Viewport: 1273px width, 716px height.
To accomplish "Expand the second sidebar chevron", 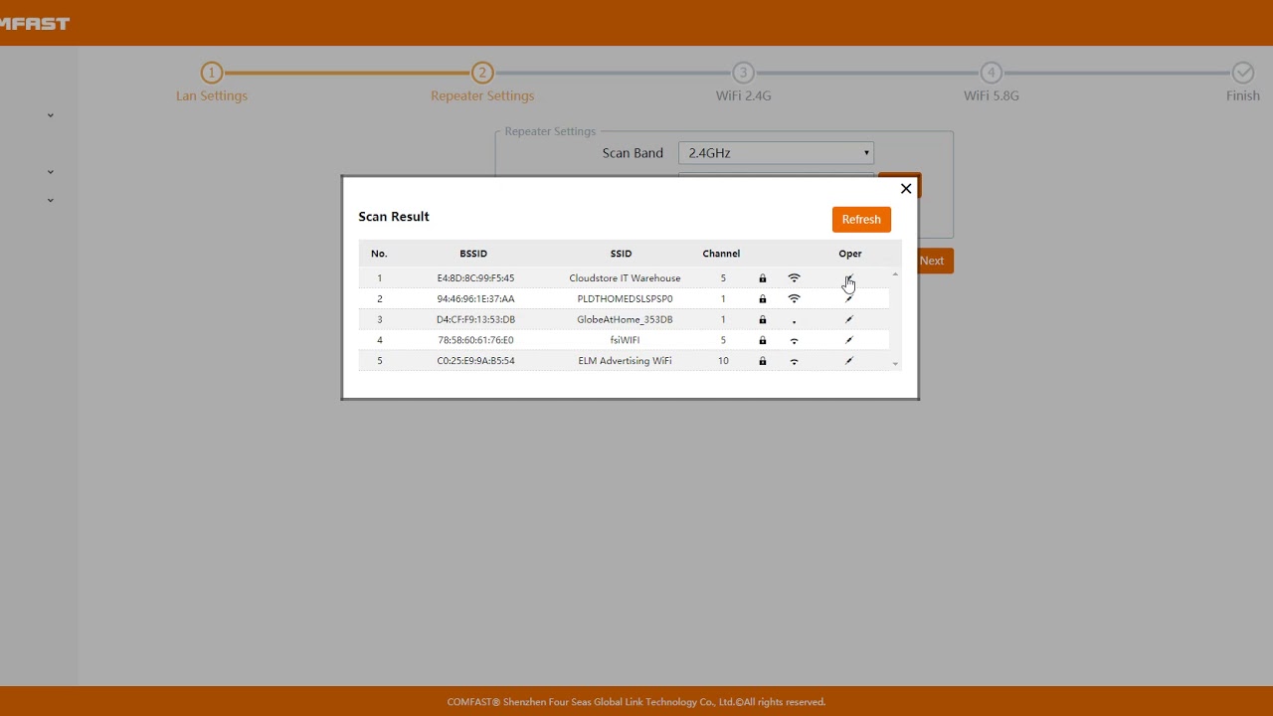I will tap(51, 172).
